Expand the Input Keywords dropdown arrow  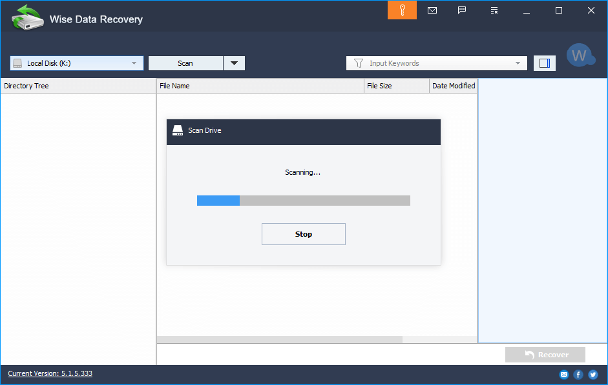[x=518, y=63]
